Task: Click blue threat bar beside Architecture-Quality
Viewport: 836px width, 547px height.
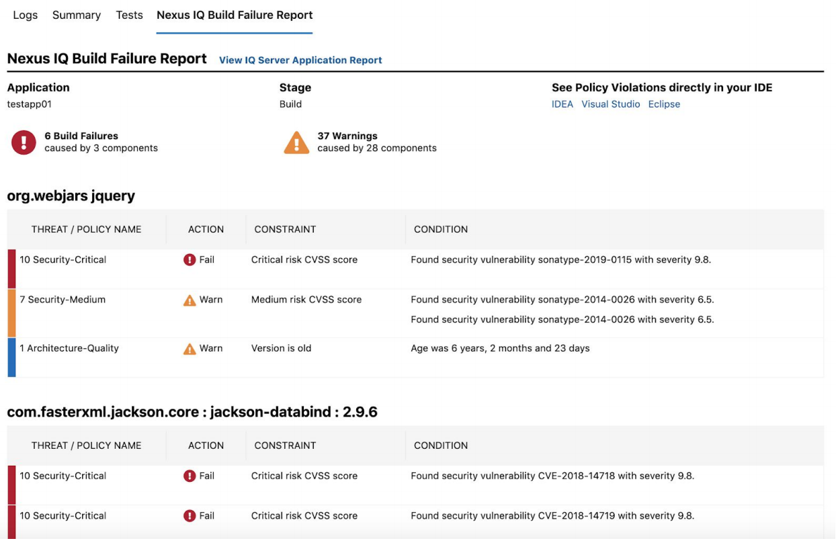Action: point(11,357)
